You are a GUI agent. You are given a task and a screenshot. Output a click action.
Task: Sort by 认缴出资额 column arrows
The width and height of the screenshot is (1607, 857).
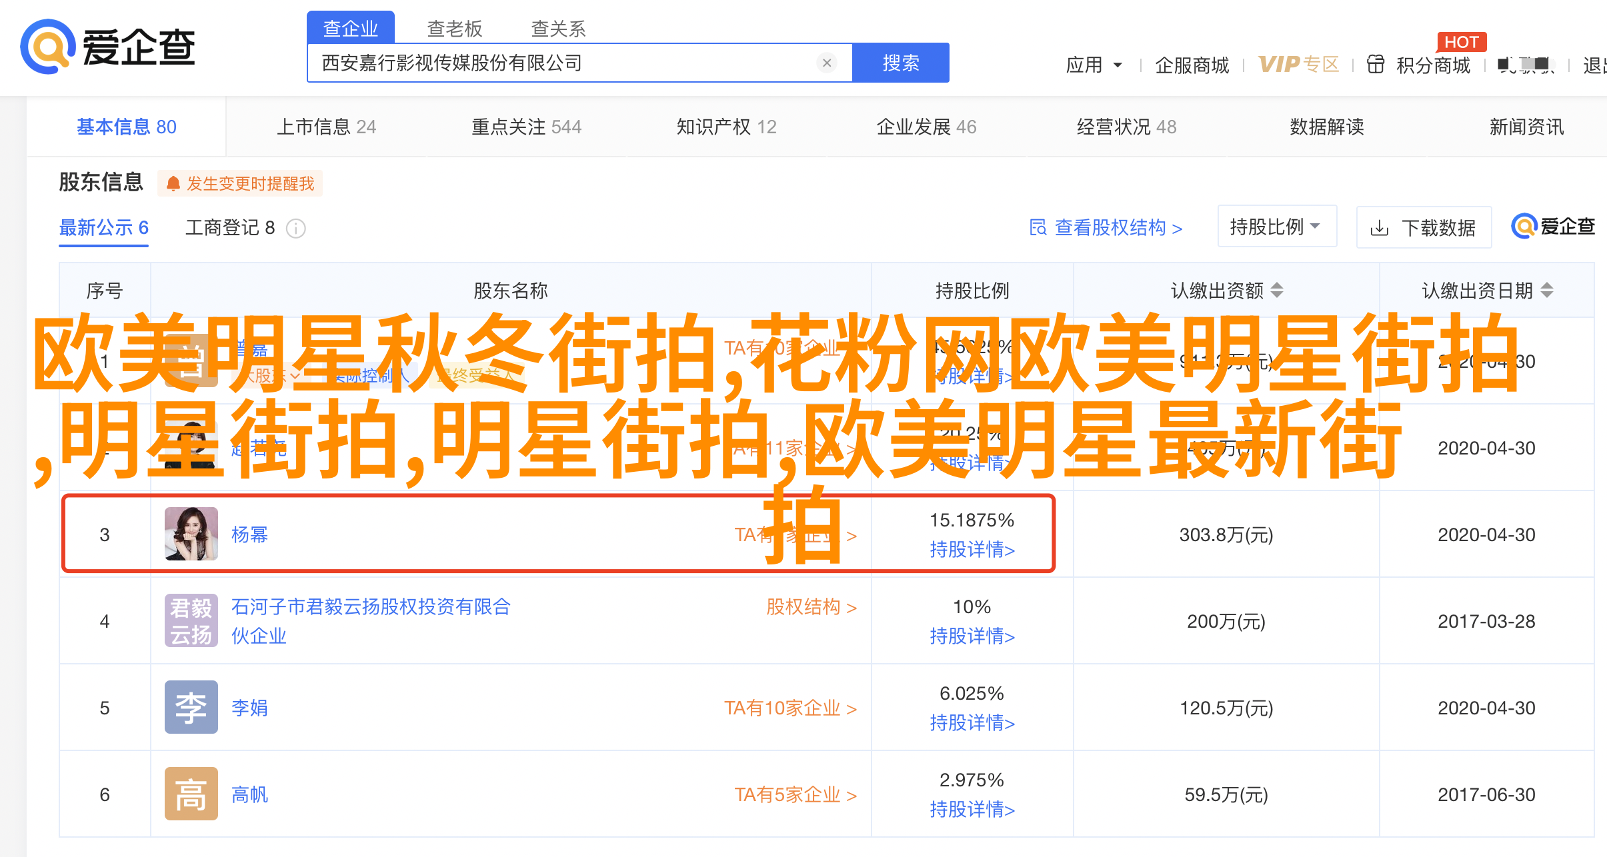1277,291
